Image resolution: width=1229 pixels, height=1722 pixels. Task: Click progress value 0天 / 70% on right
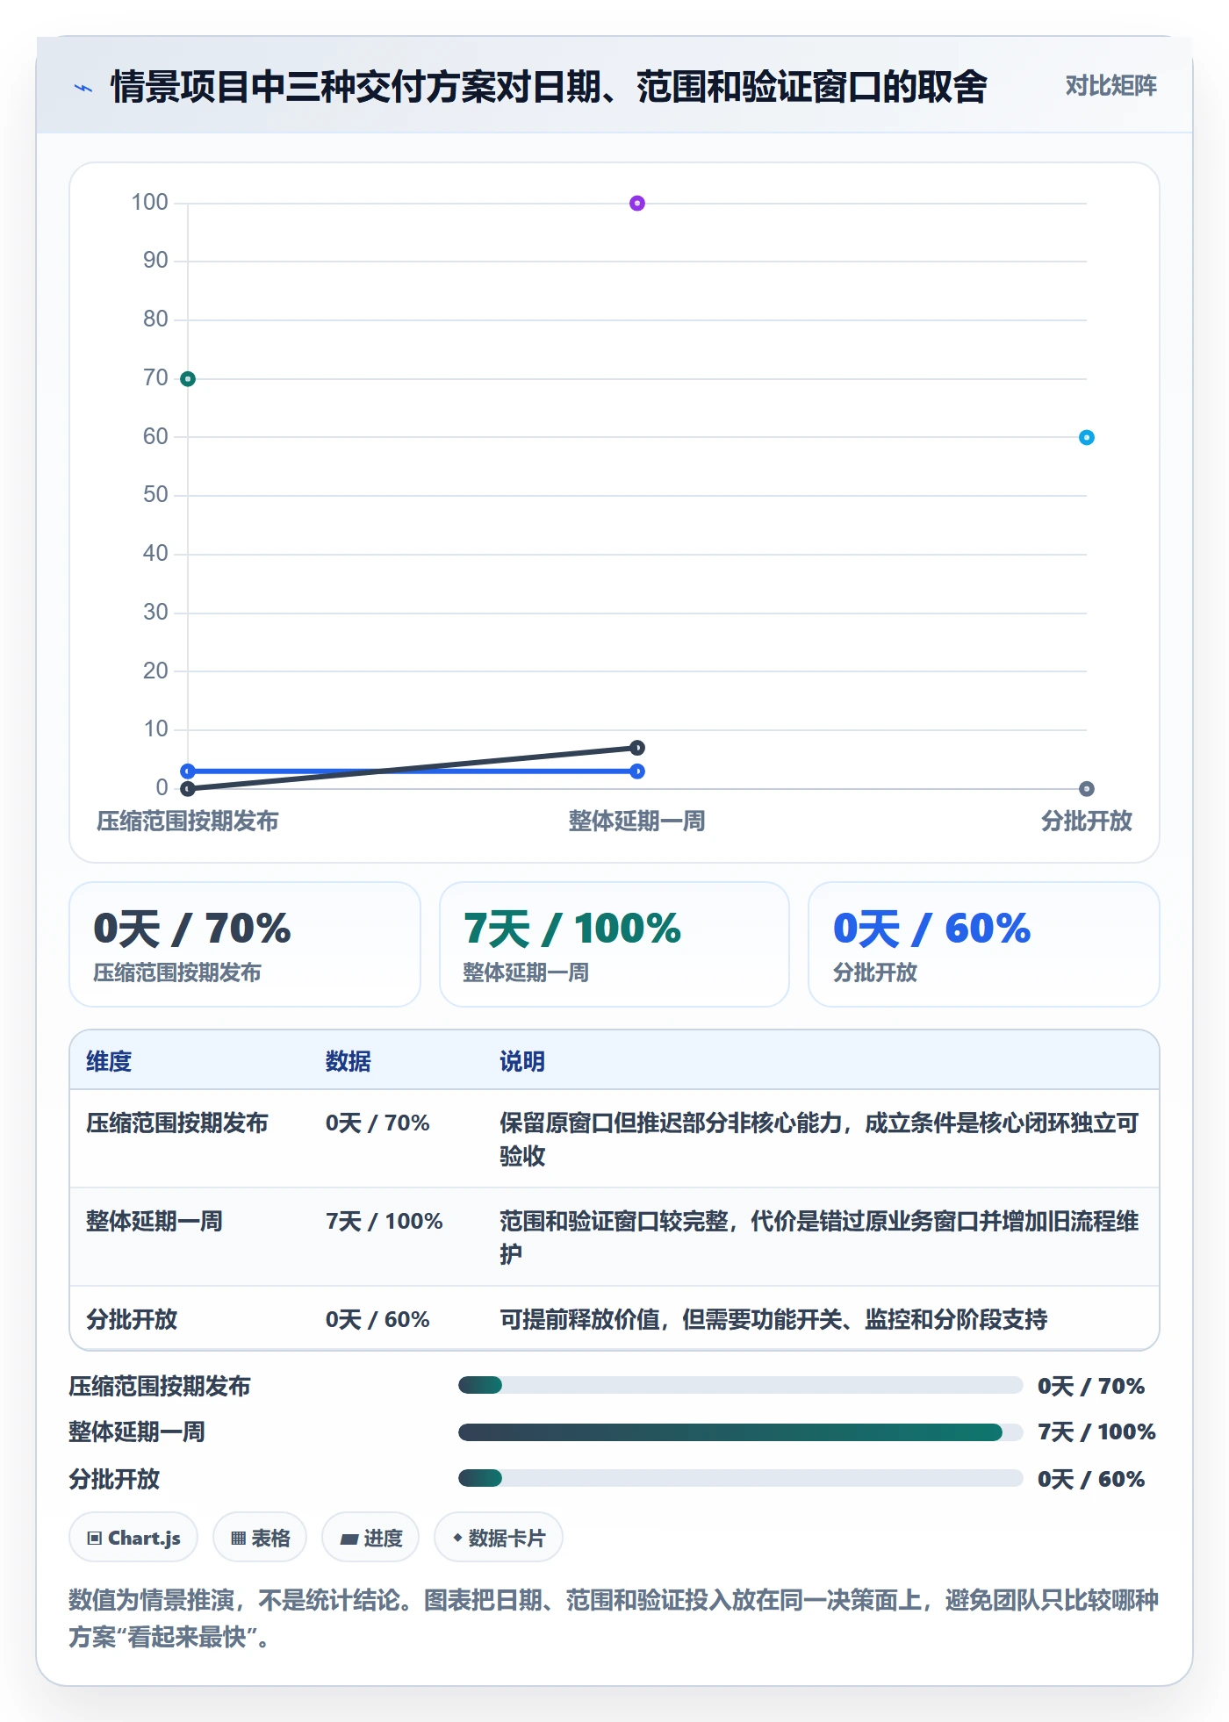coord(1091,1386)
